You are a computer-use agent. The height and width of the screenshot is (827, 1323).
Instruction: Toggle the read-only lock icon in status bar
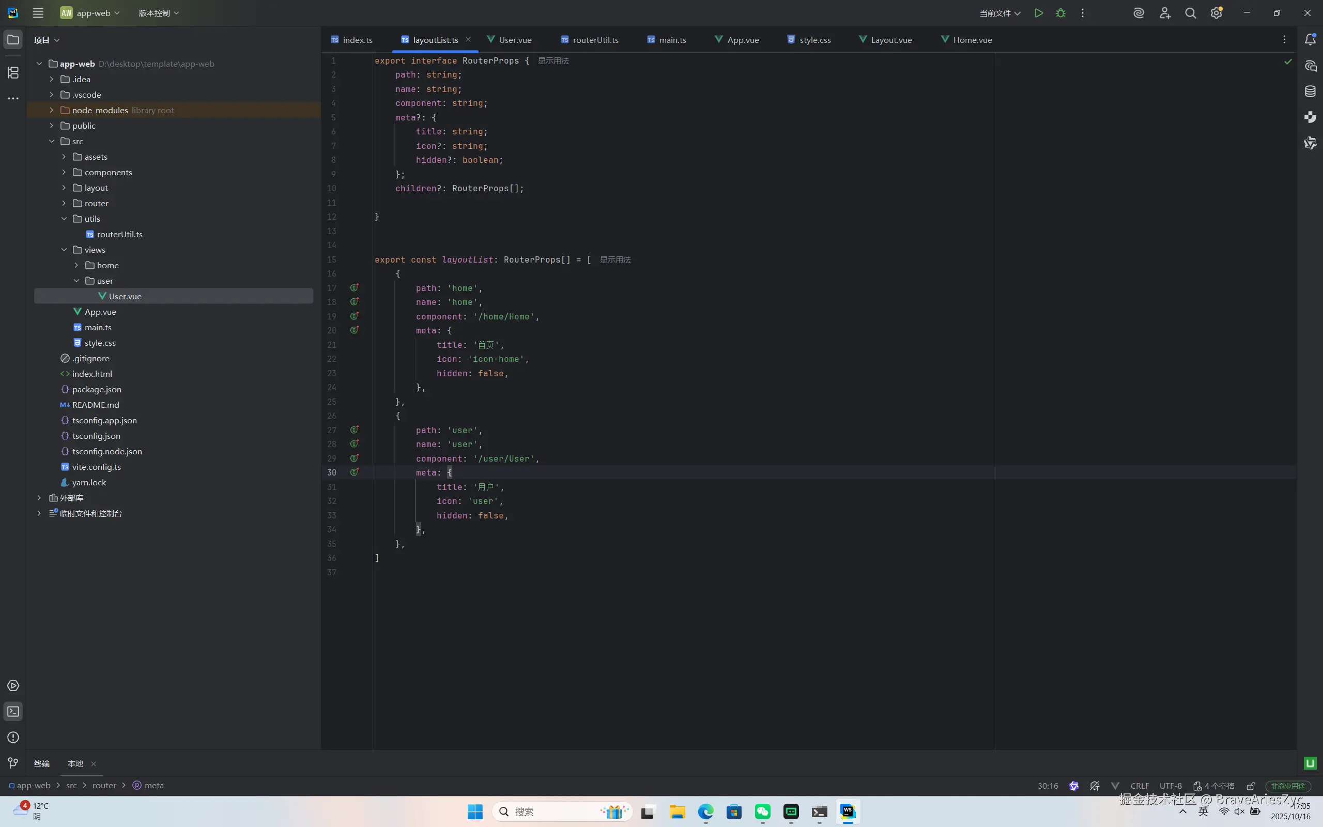point(1251,786)
